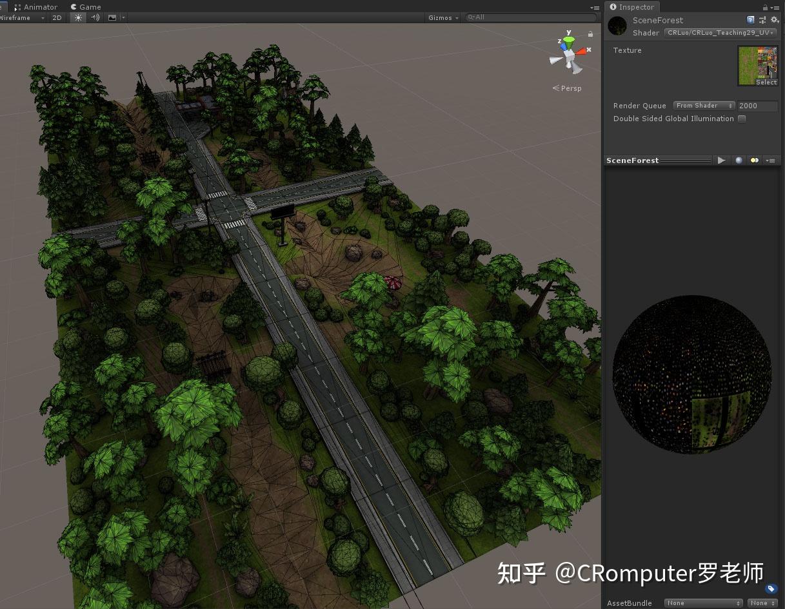Toggle scene lighting with the sun icon
Image resolution: width=785 pixels, height=609 pixels.
pos(77,17)
